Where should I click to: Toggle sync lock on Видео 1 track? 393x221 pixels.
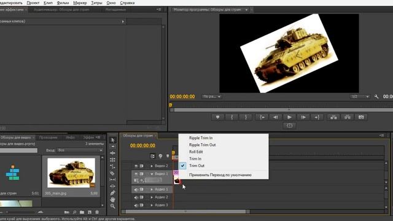pos(142,174)
